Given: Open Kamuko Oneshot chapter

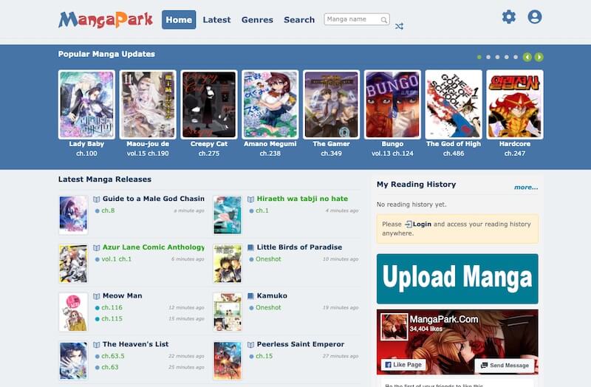Looking at the screenshot, I should [x=268, y=307].
